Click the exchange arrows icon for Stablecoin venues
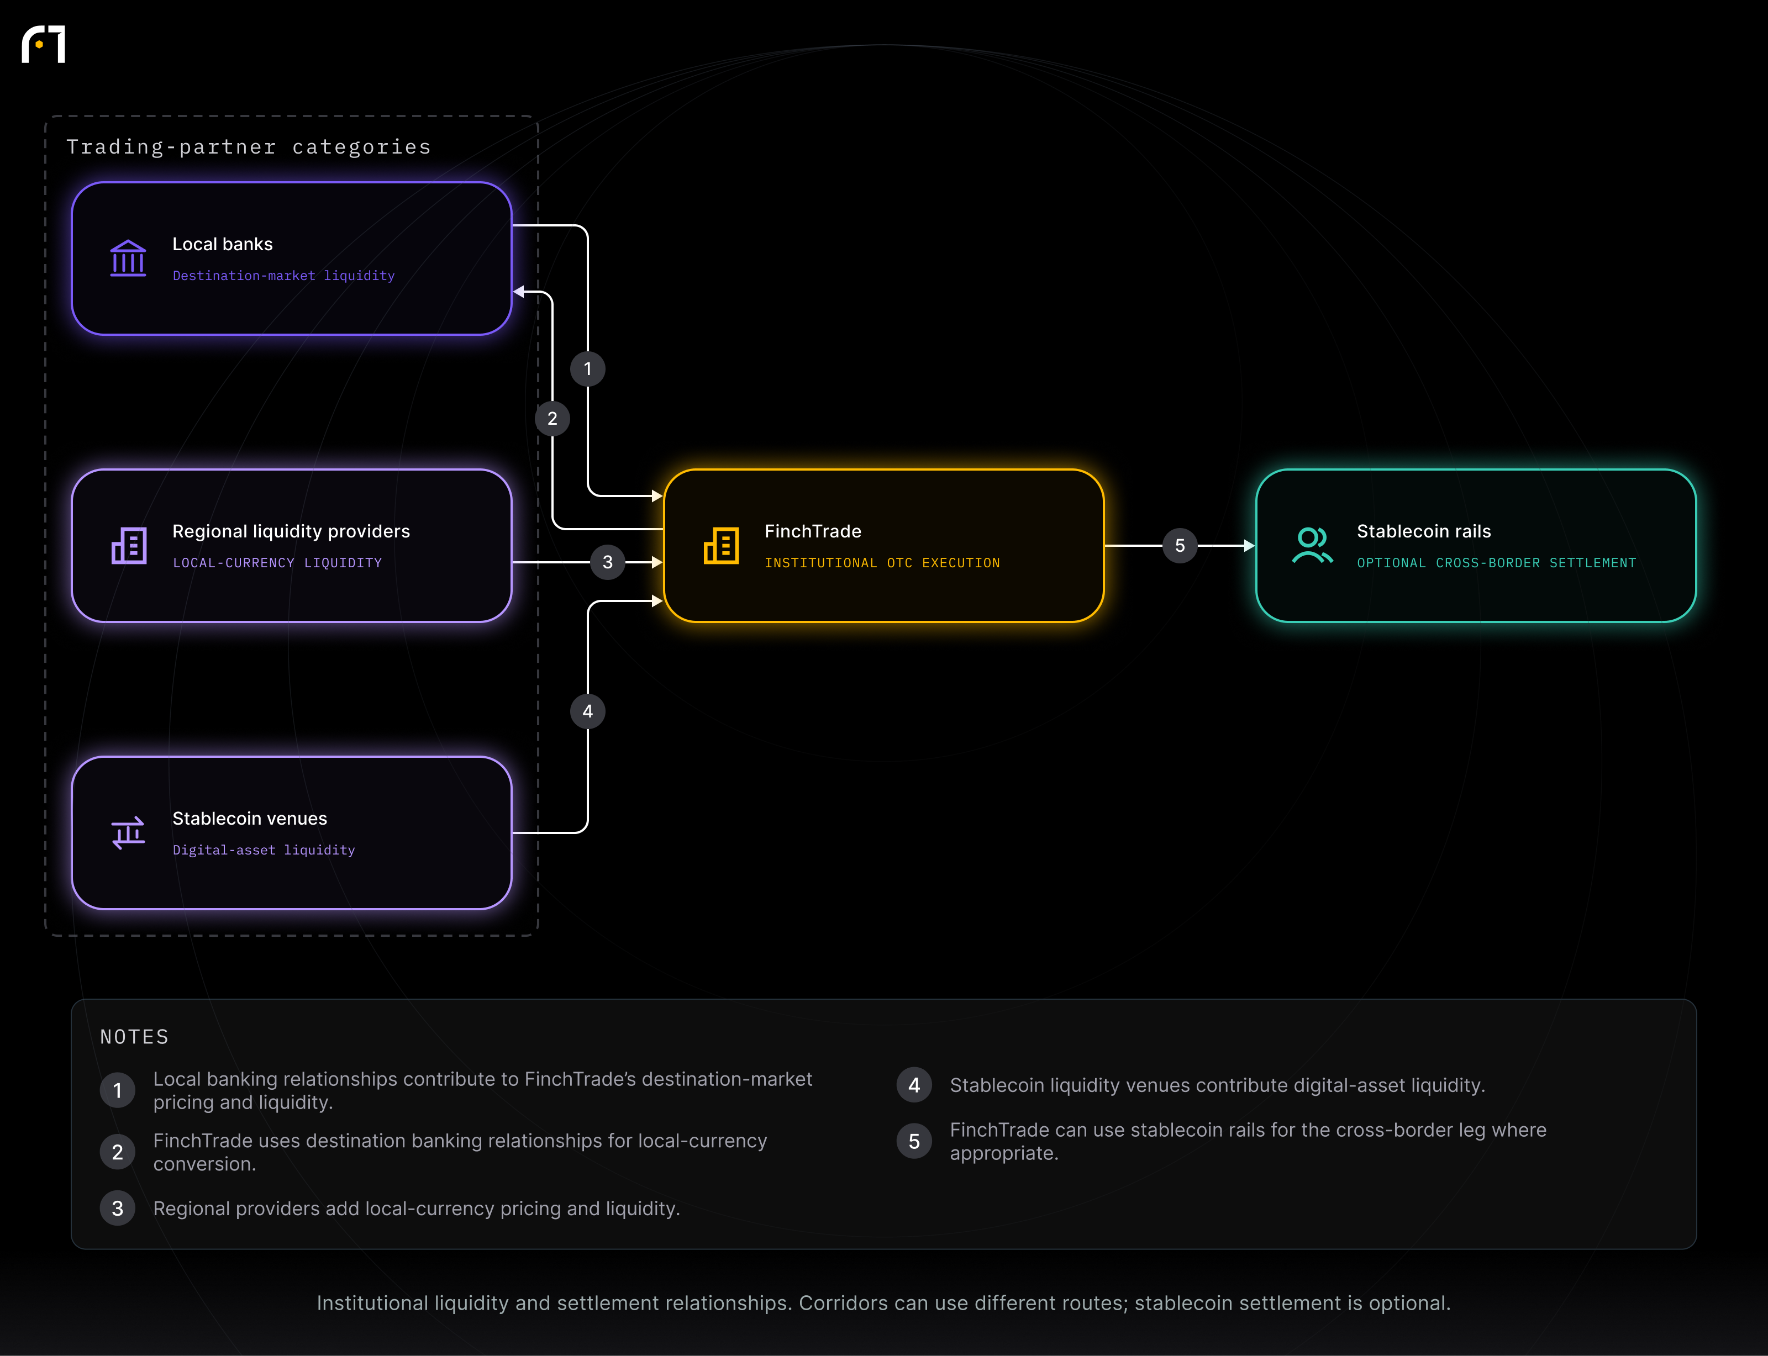The image size is (1768, 1356). coord(128,833)
